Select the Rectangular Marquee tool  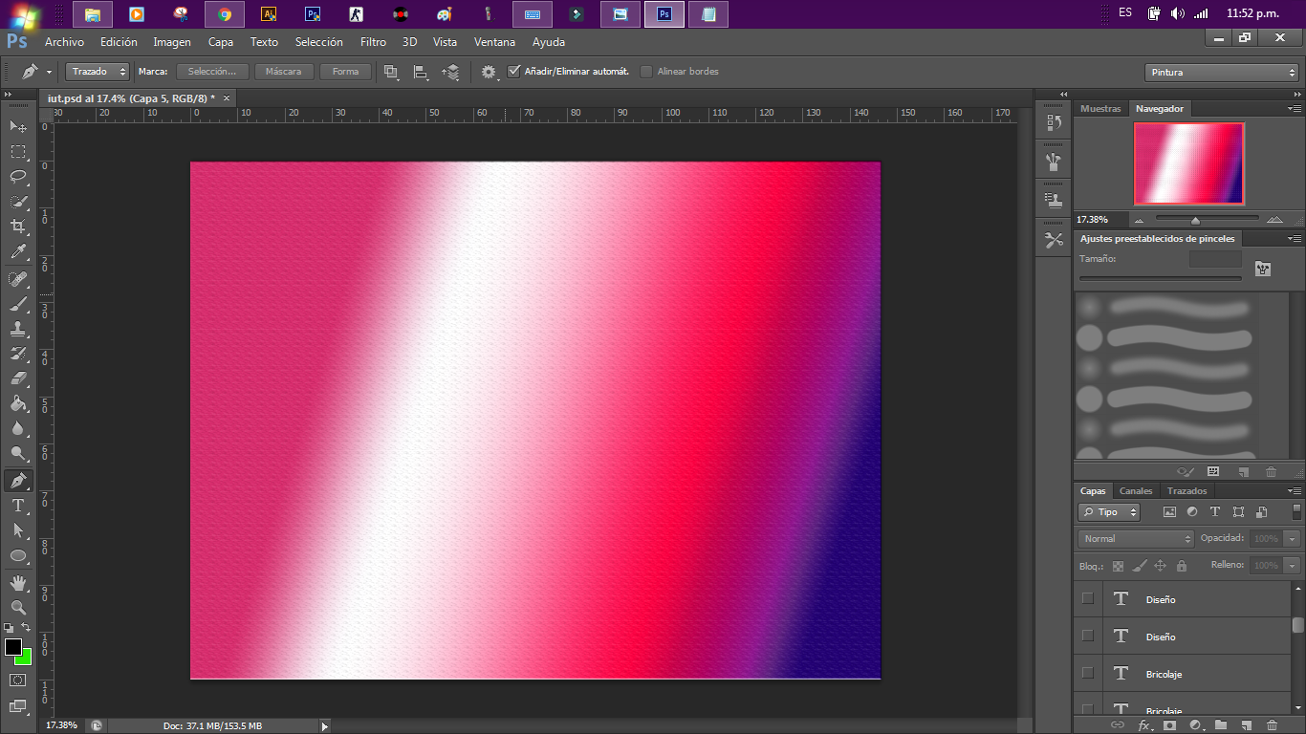[18, 151]
